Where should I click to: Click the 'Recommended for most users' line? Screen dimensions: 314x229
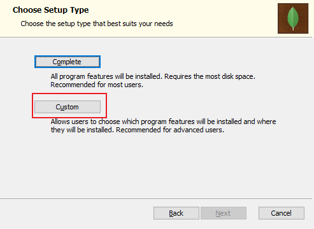point(97,85)
